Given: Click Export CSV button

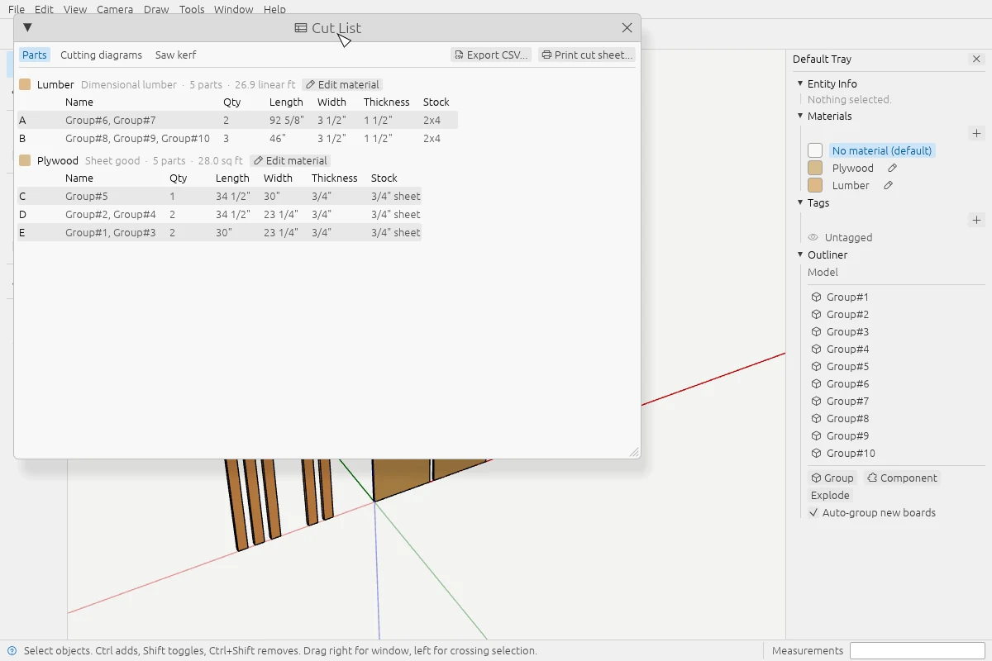Looking at the screenshot, I should (491, 55).
